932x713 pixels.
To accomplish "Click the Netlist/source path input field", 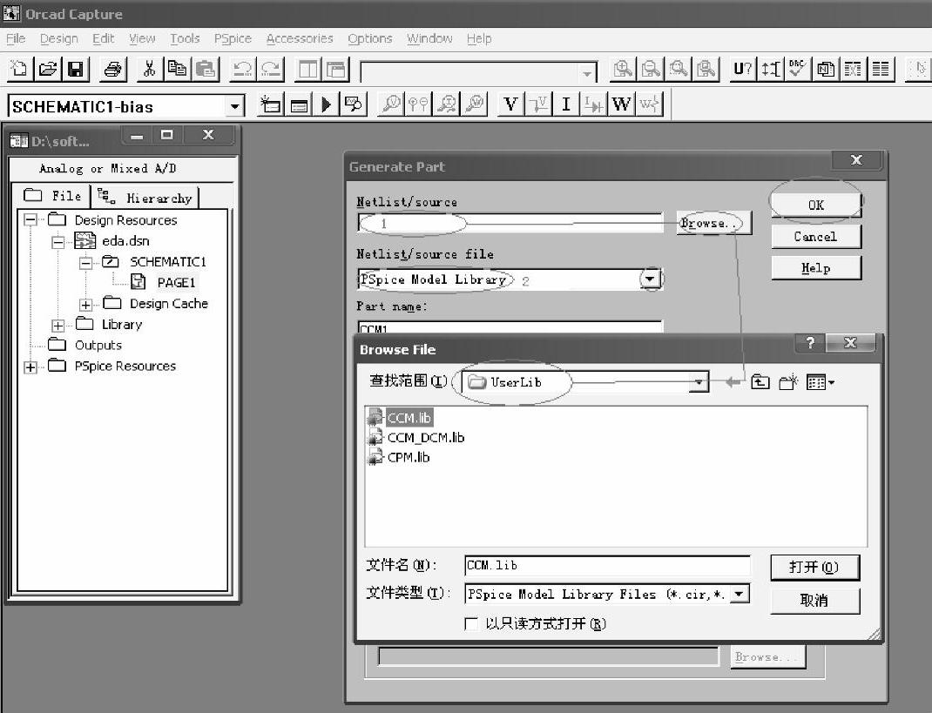I will point(510,224).
